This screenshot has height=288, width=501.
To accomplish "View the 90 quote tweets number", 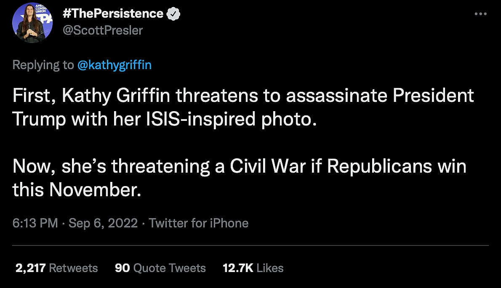I will pos(122,268).
